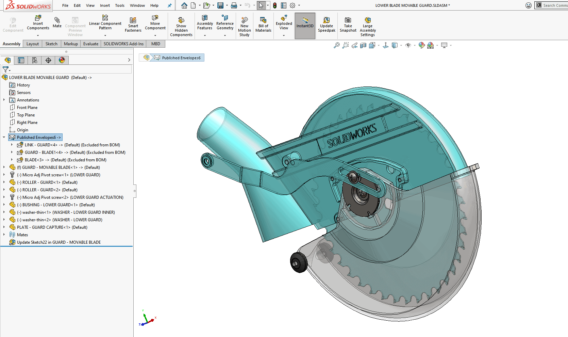Image resolution: width=568 pixels, height=337 pixels.
Task: Expand the LINK - GUARD<4> node
Action: tap(12, 145)
